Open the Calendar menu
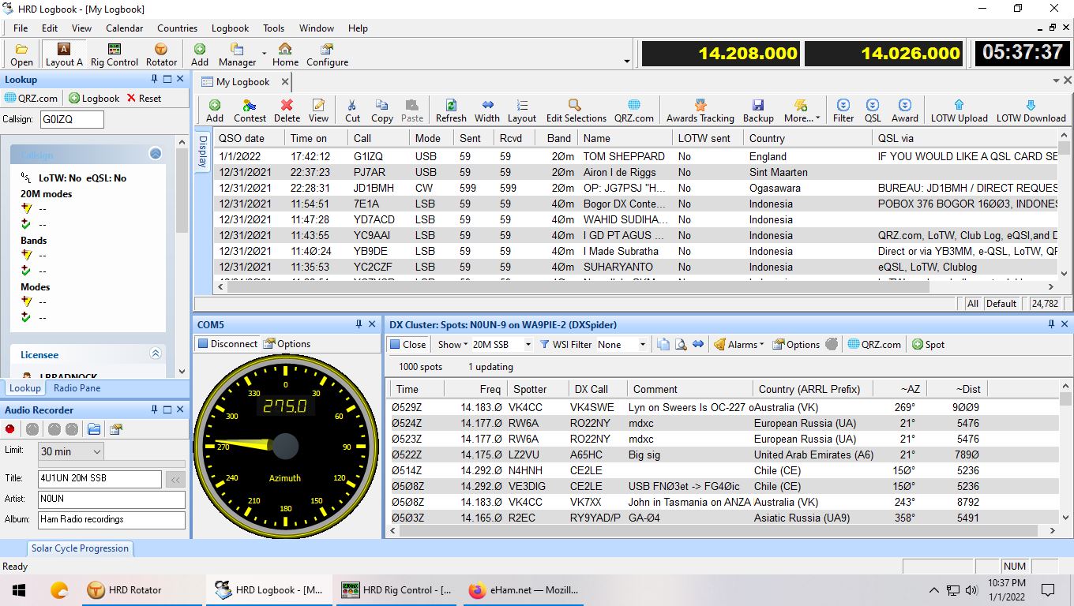The image size is (1074, 606). pos(124,28)
